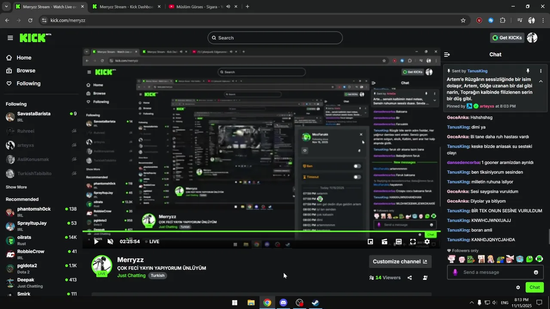Open the player settings gear icon

tap(427, 242)
